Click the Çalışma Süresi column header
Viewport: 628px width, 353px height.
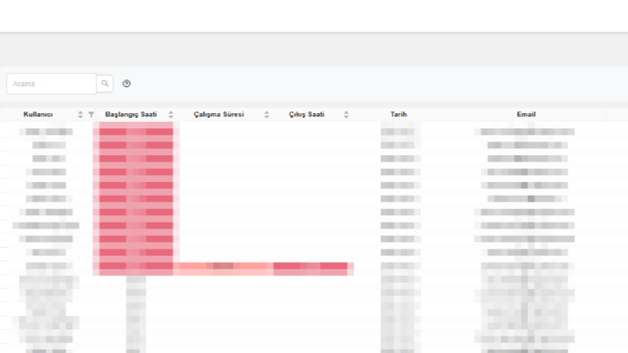pos(219,115)
